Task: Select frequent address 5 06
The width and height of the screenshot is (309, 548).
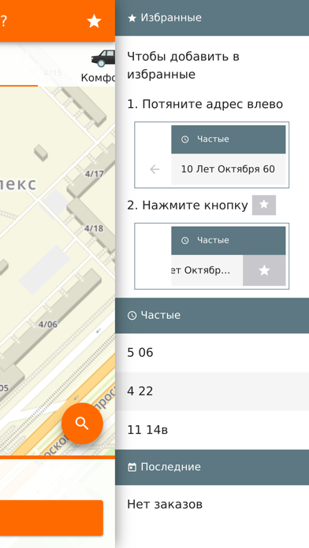Action: pyautogui.click(x=212, y=353)
